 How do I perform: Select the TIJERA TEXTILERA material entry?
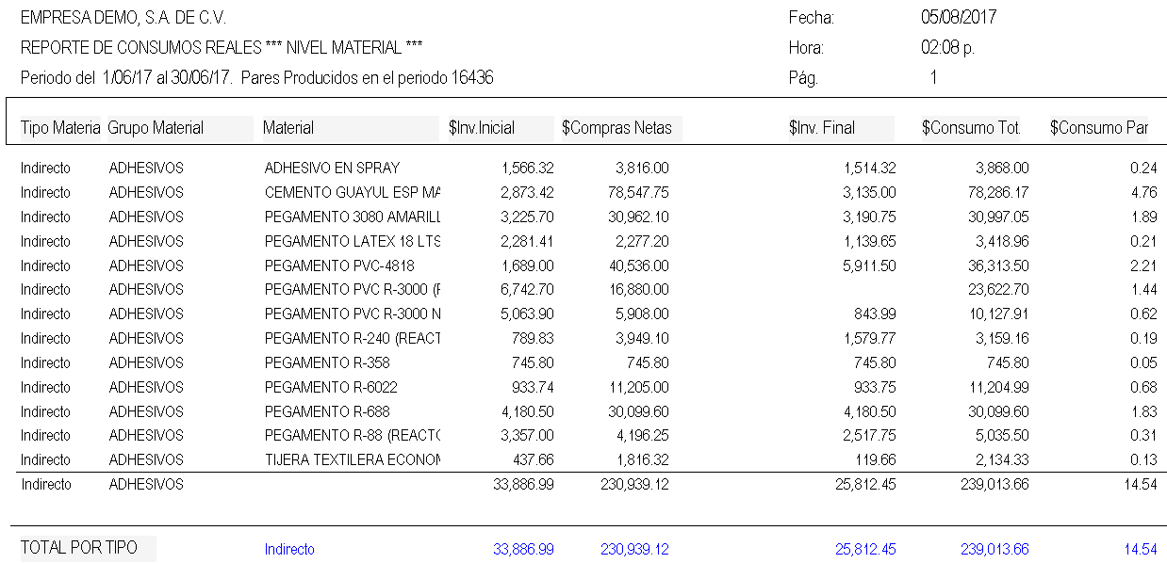[x=352, y=460]
